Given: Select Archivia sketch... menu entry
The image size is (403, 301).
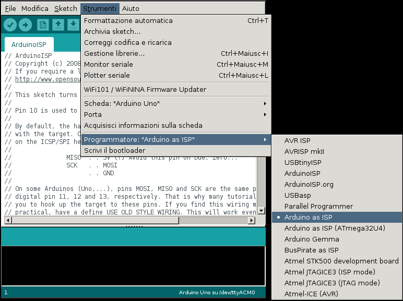Looking at the screenshot, I should coord(176,32).
